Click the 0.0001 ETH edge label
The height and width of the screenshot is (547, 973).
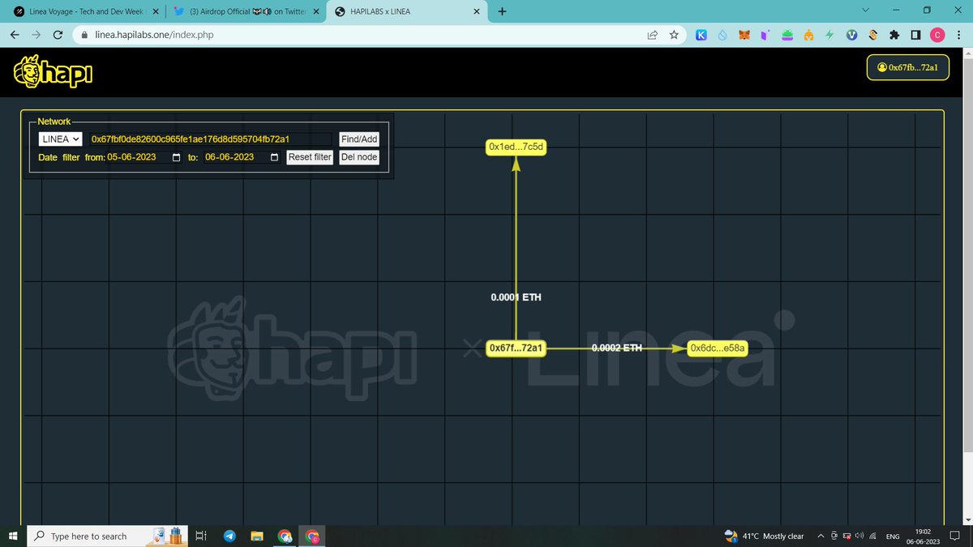(516, 297)
